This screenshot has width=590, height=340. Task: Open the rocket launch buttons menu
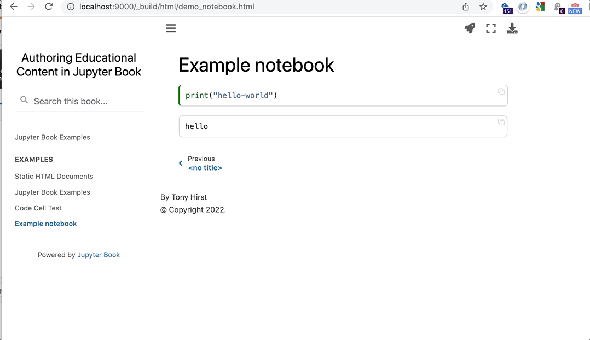click(x=470, y=28)
